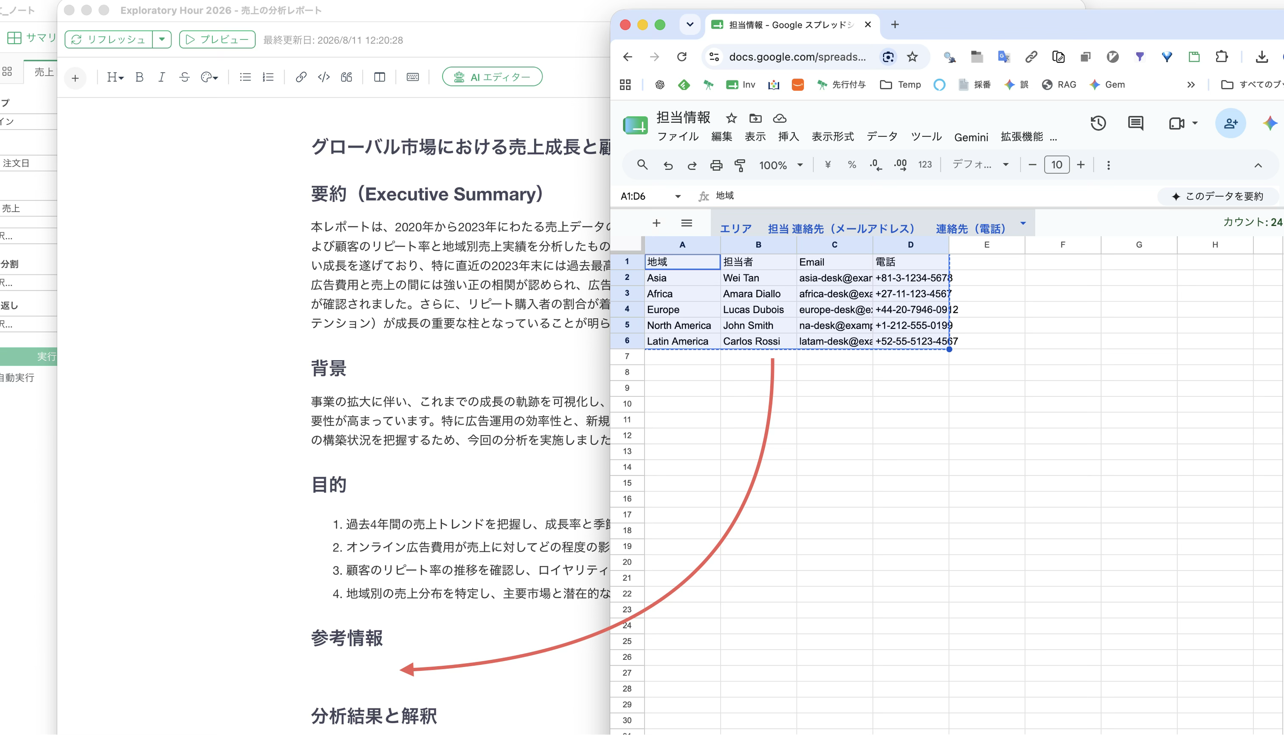Open a new Chrome tab
Image resolution: width=1284 pixels, height=735 pixels.
[x=895, y=24]
